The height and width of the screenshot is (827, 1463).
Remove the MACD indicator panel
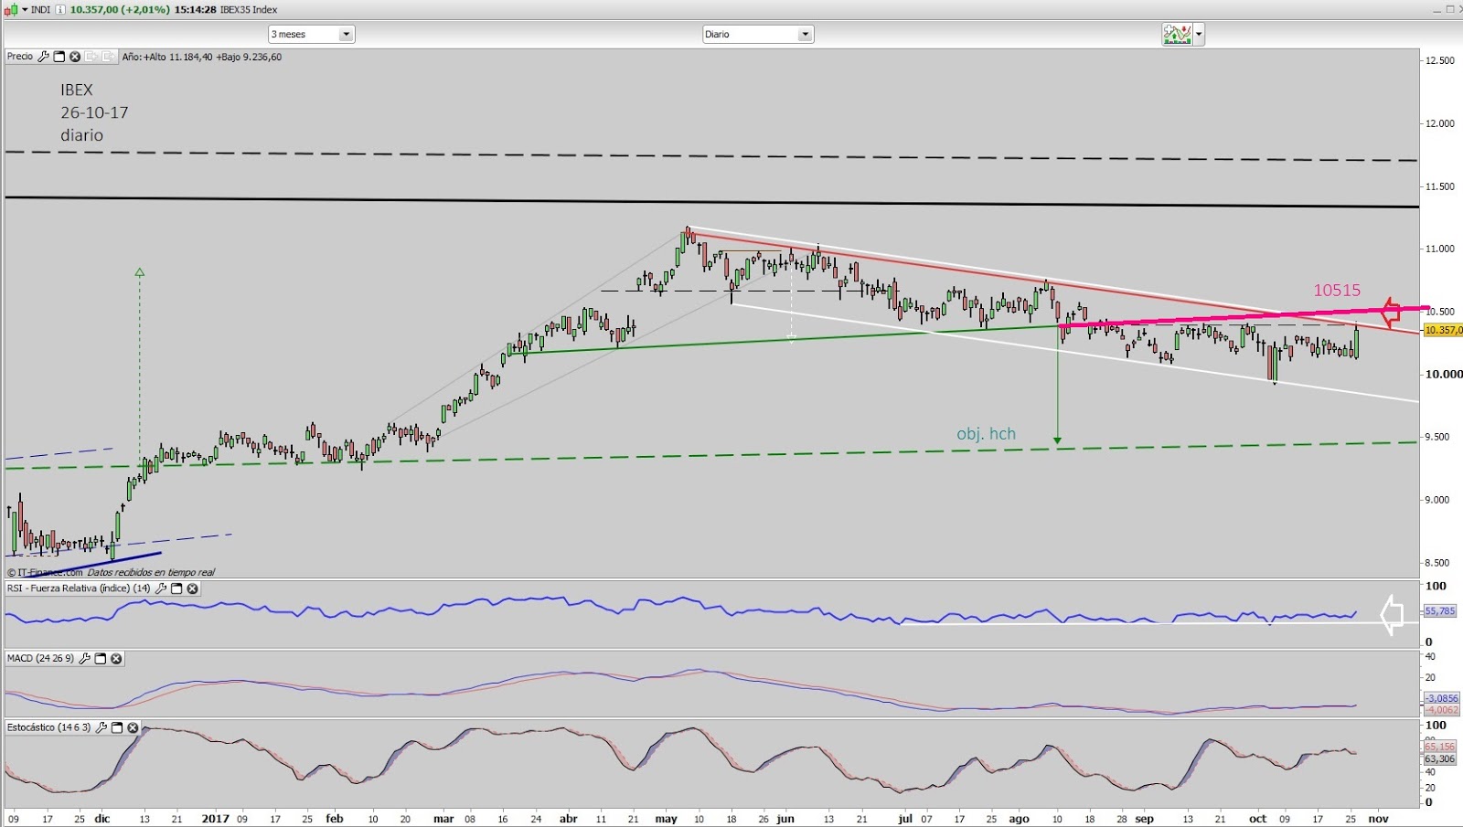coord(116,658)
